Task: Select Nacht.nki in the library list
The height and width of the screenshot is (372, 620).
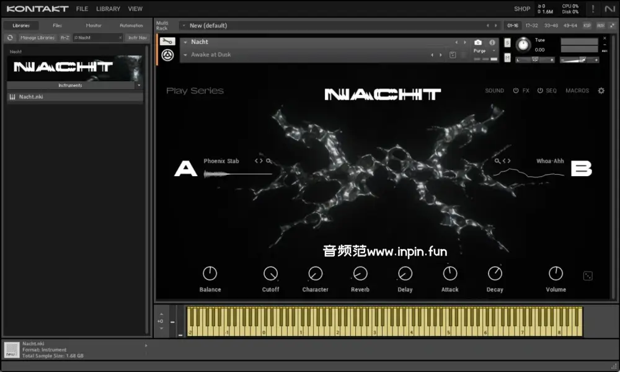Action: [x=75, y=97]
